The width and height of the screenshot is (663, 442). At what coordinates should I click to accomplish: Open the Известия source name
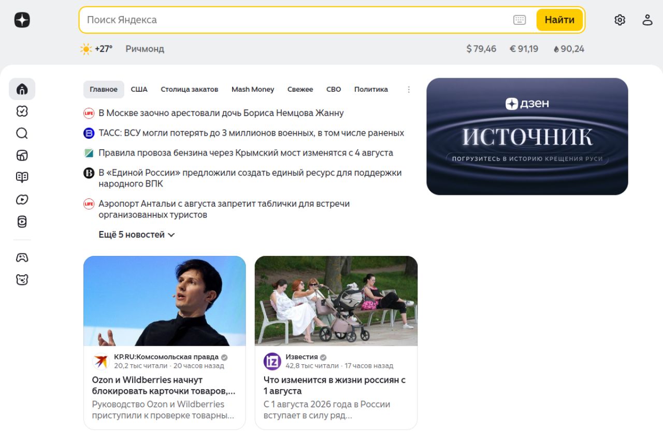[301, 357]
